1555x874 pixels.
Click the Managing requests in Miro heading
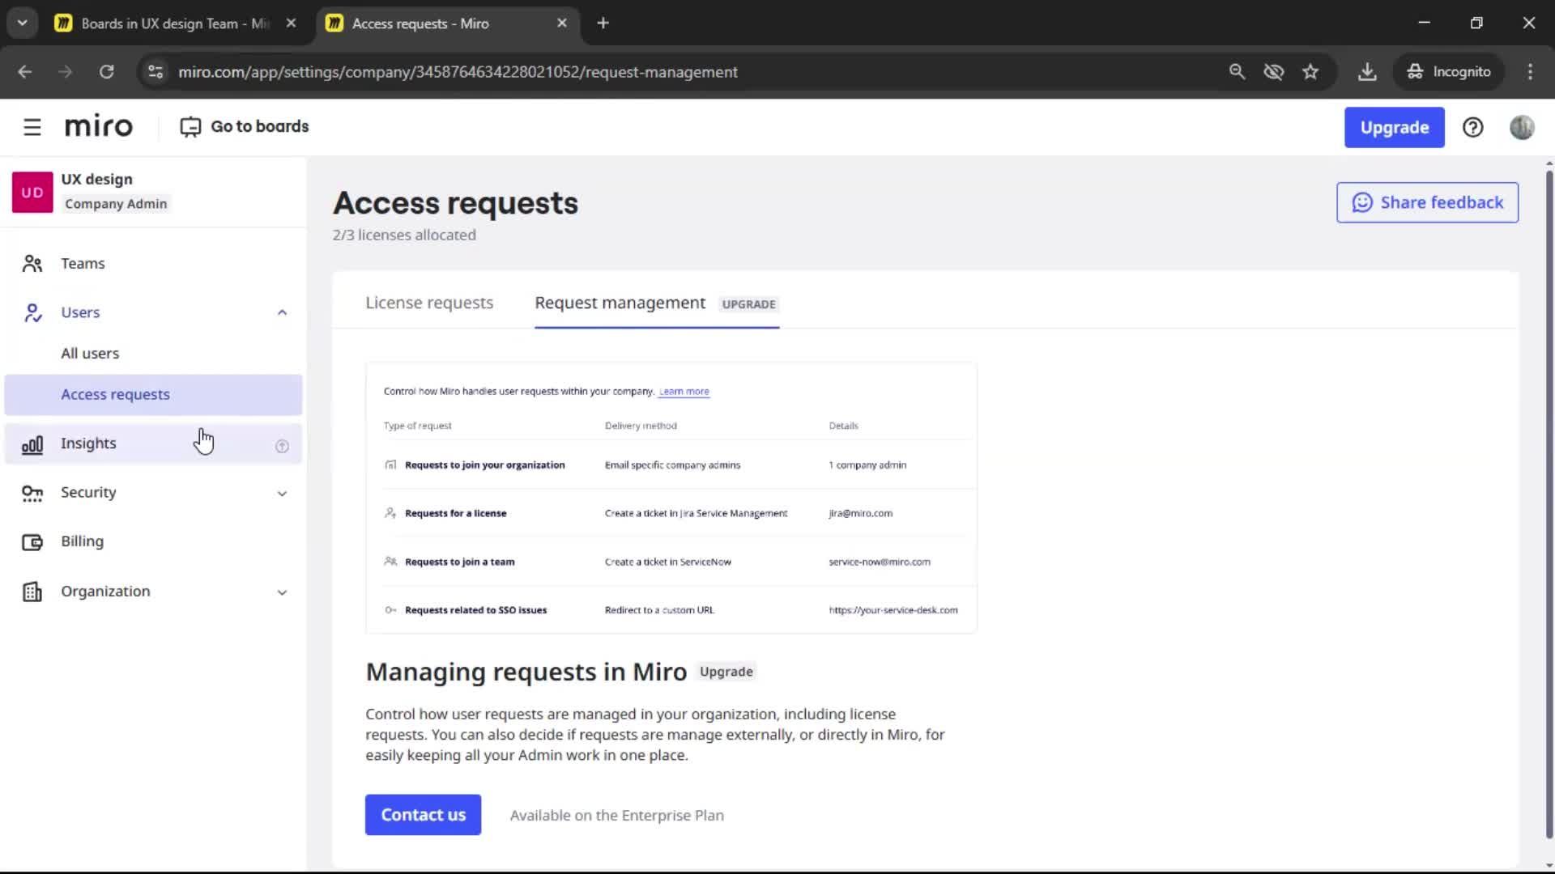pyautogui.click(x=526, y=672)
